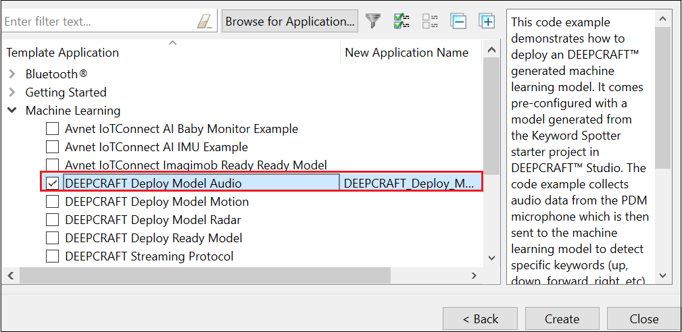The height and width of the screenshot is (332, 682).
Task: Click the DEEPCRAFT Streaming Protocol label
Action: pyautogui.click(x=149, y=256)
